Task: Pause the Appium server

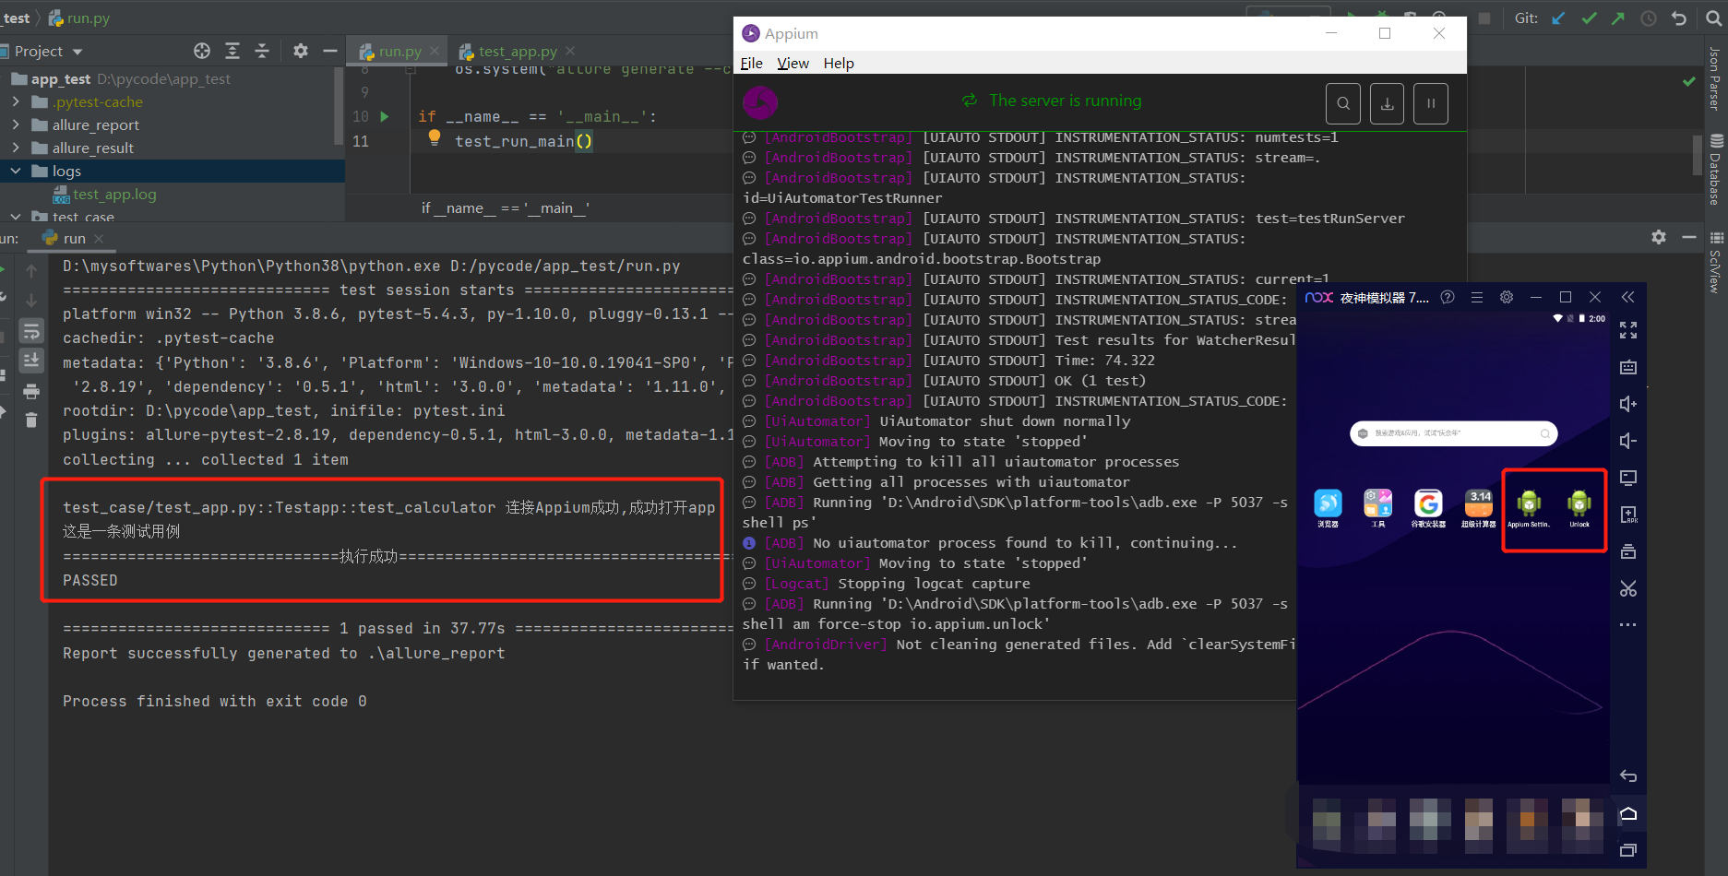Action: point(1431,103)
